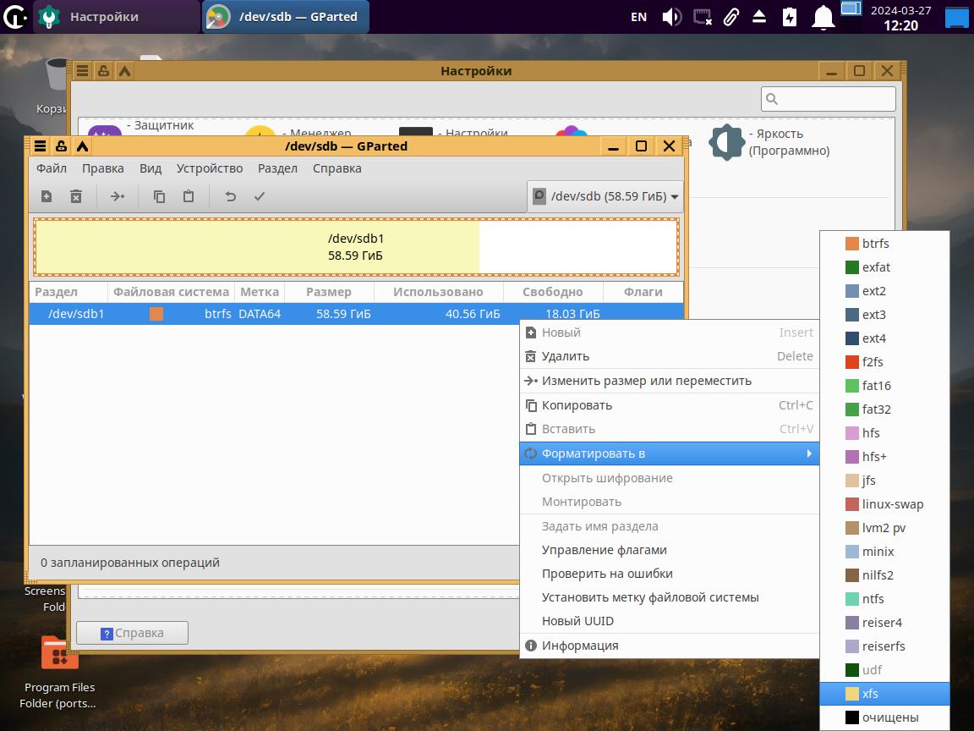Image resolution: width=974 pixels, height=731 pixels.
Task: Format partition as reiser4
Action: (884, 622)
